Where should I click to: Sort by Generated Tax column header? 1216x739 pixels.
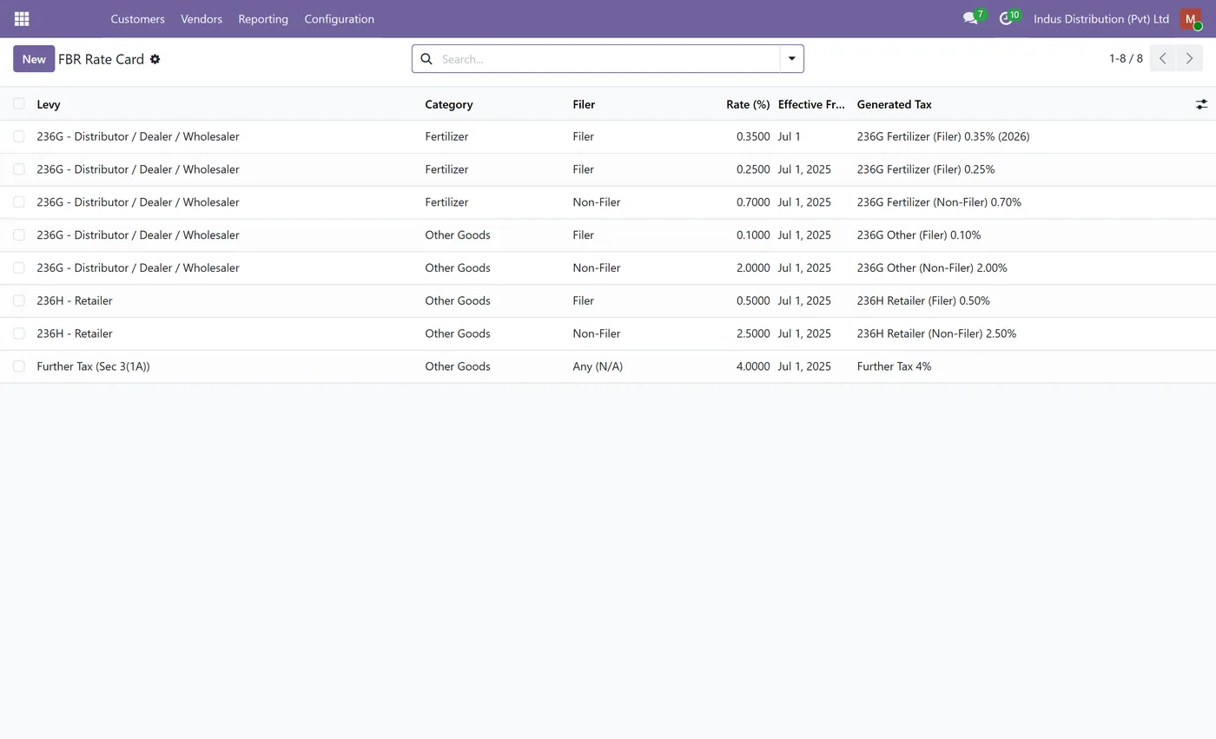pyautogui.click(x=894, y=104)
